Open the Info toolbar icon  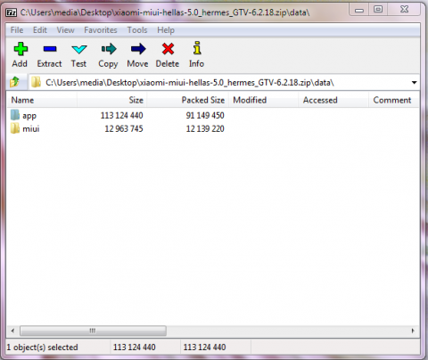click(x=197, y=48)
